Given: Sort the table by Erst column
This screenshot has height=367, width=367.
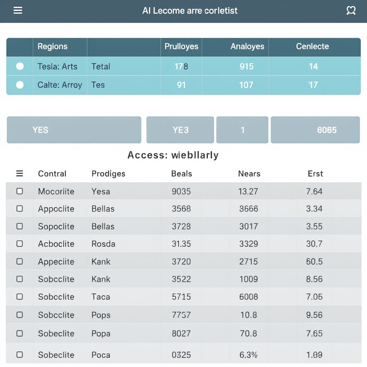Looking at the screenshot, I should coord(315,174).
